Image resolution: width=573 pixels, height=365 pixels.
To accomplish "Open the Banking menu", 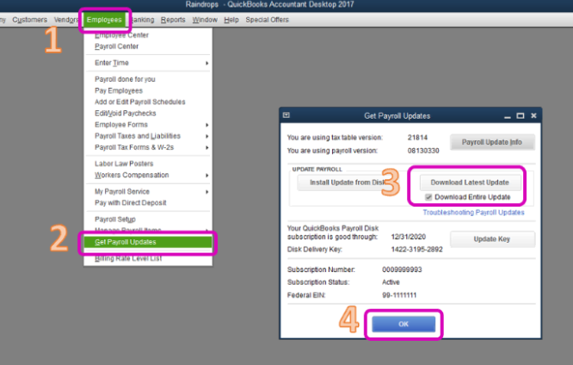I will 143,20.
